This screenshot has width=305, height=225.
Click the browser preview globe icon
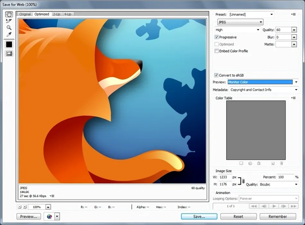coord(49,217)
